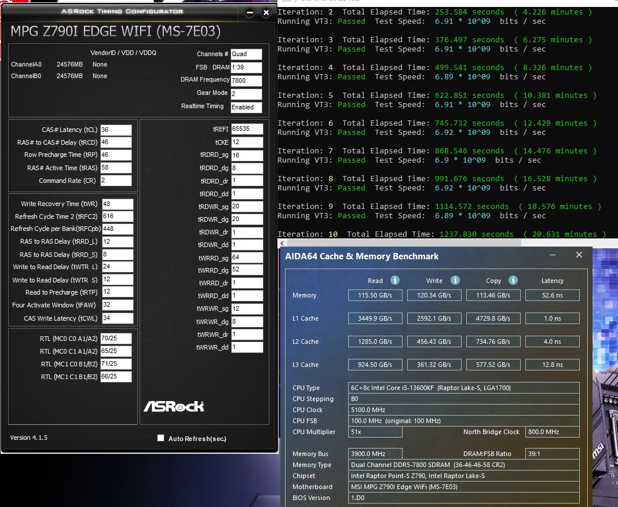
Task: Click the terminal horizontal scrollbar left arrow
Action: point(282,243)
